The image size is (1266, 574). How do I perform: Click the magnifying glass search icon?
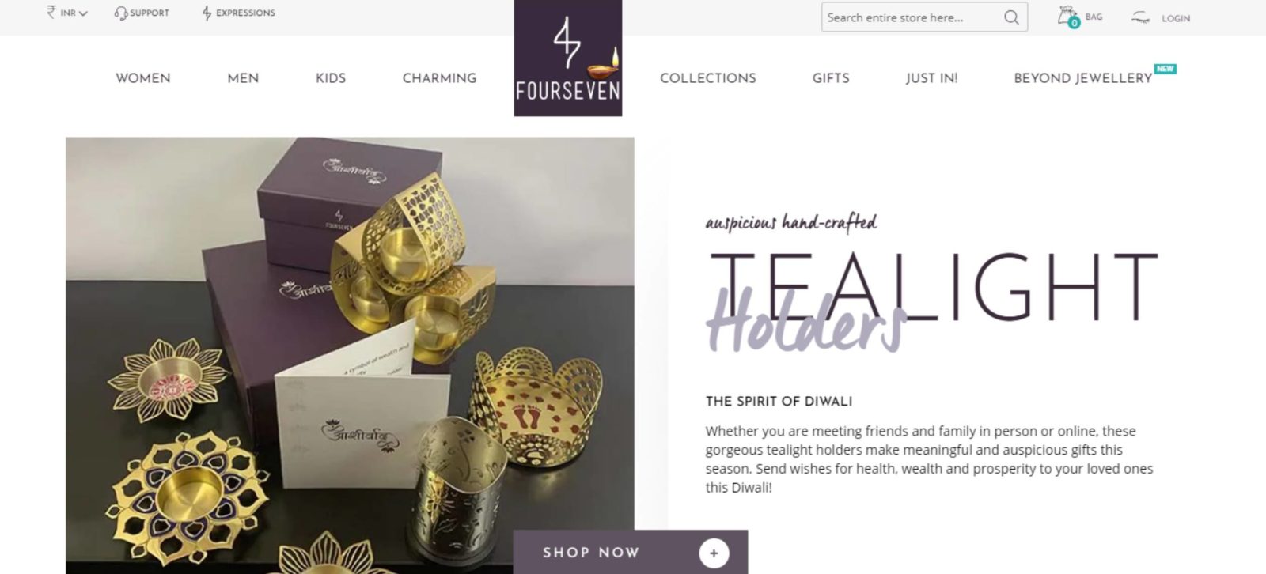pos(1011,17)
